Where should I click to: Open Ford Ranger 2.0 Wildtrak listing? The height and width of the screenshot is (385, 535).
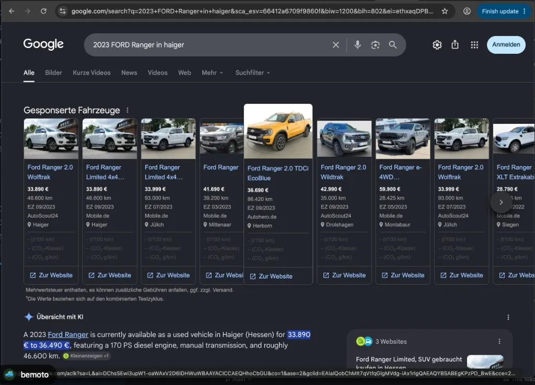pos(343,172)
